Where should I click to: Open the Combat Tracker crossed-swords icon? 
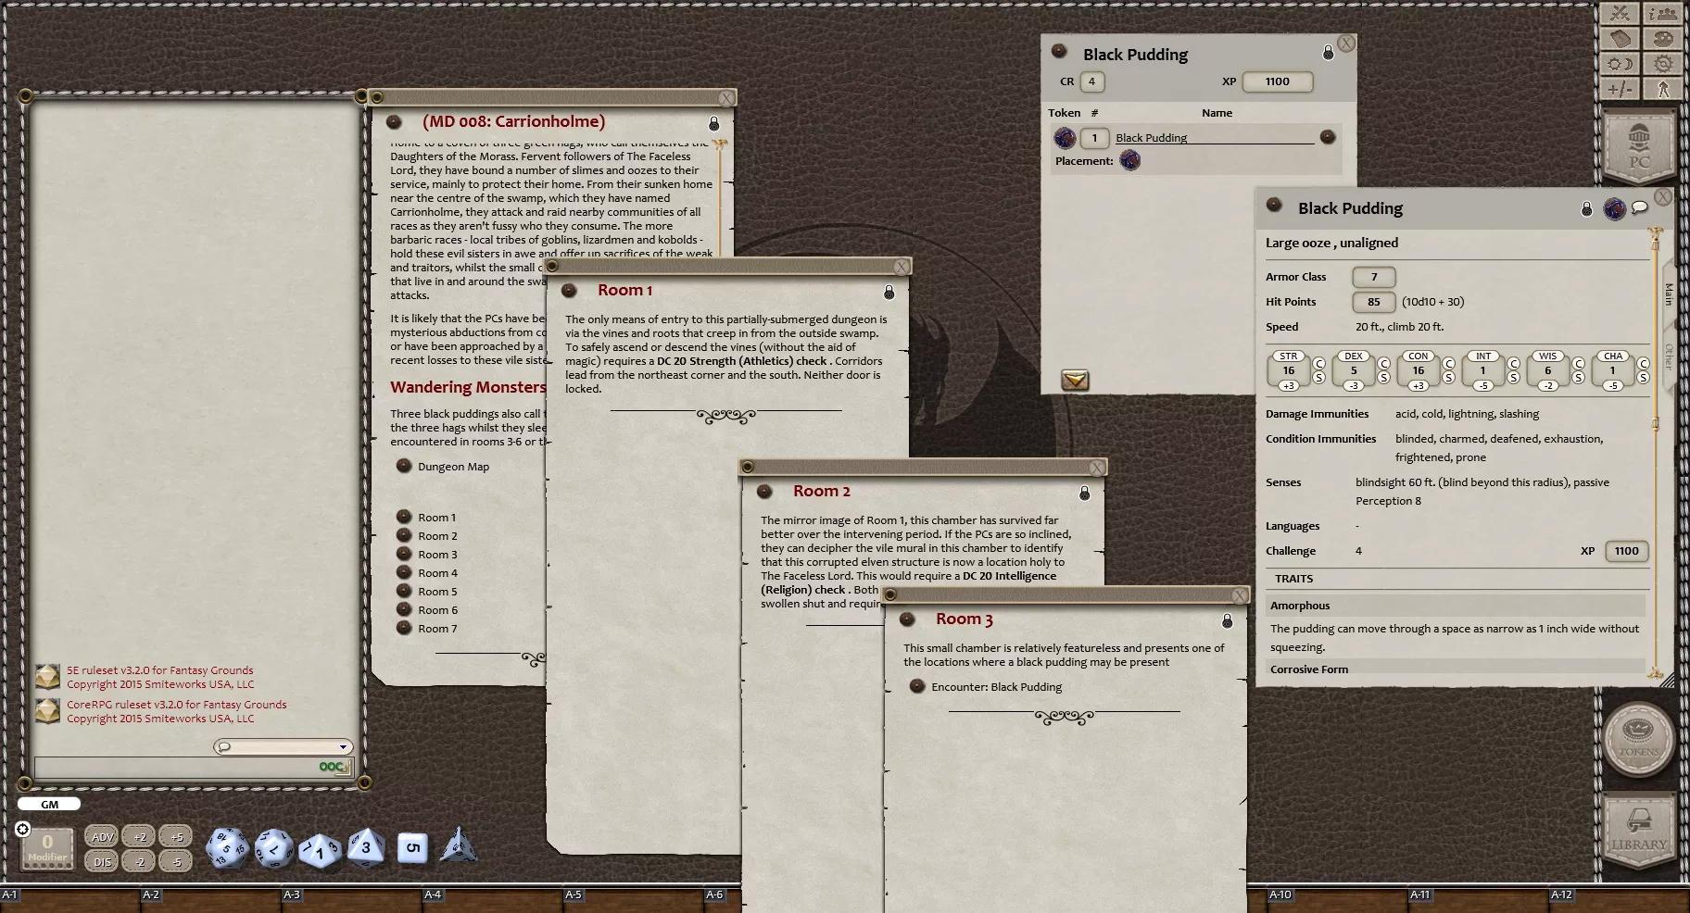click(x=1620, y=13)
